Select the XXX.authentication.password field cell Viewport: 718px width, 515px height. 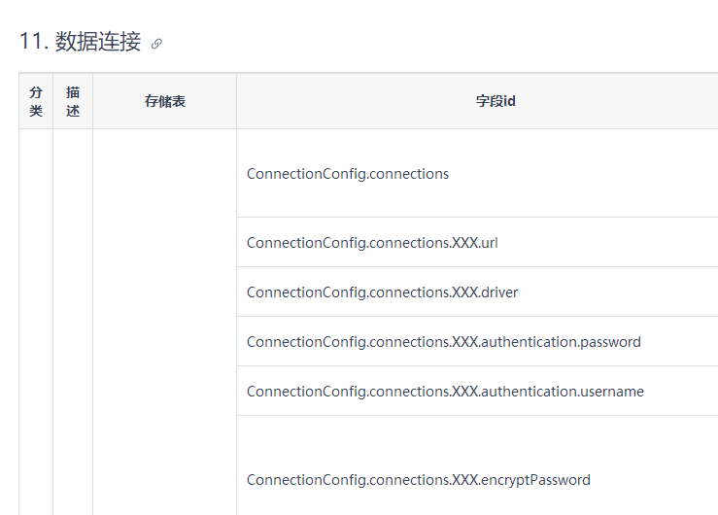click(443, 342)
